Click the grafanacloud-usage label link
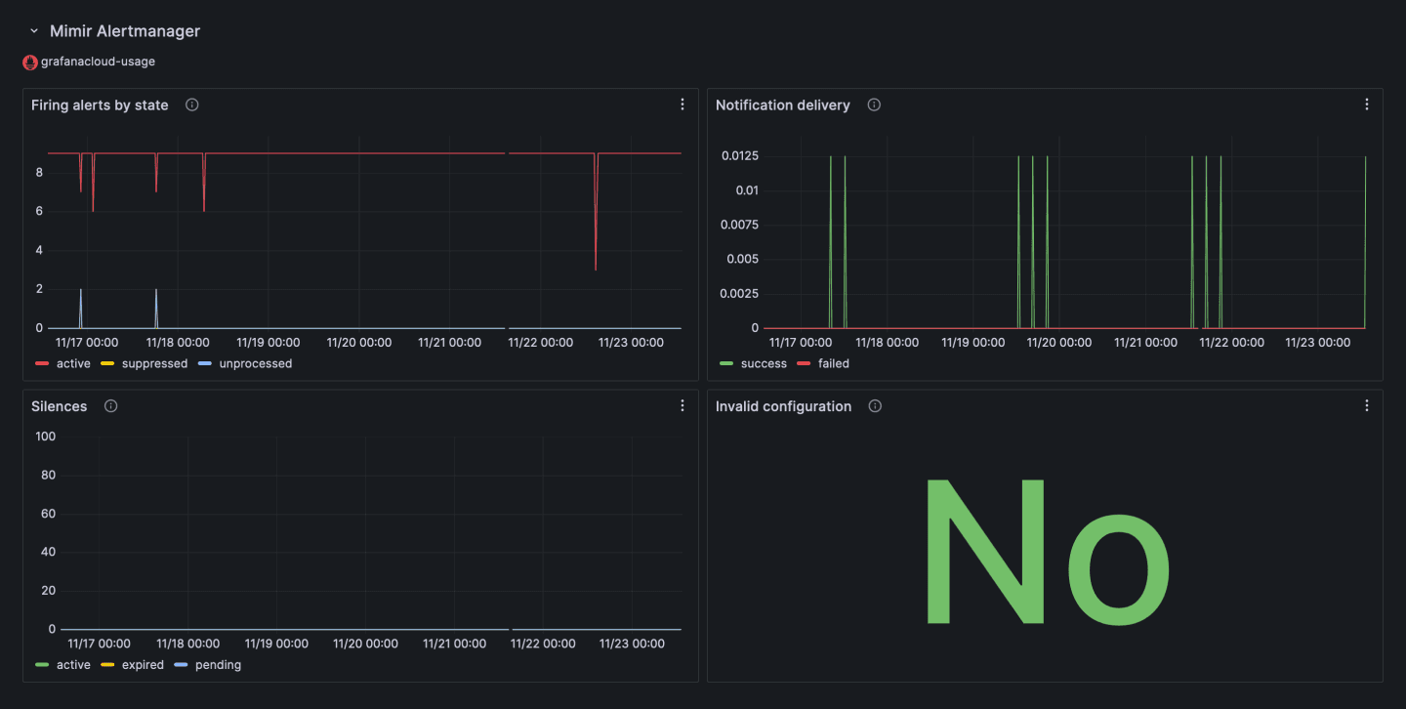Image resolution: width=1406 pixels, height=709 pixels. [97, 62]
